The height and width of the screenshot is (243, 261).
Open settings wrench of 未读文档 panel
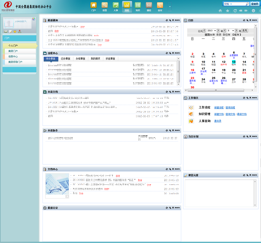pyautogui.click(x=170, y=92)
